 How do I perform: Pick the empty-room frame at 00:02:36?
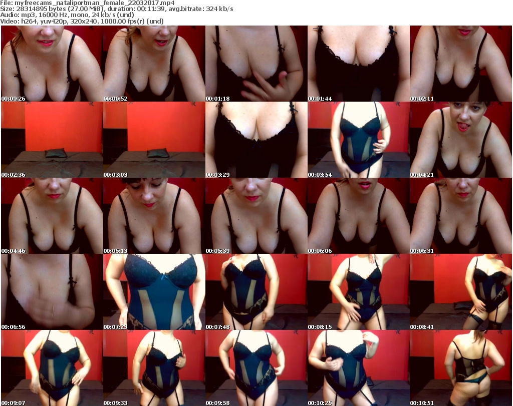pos(52,140)
